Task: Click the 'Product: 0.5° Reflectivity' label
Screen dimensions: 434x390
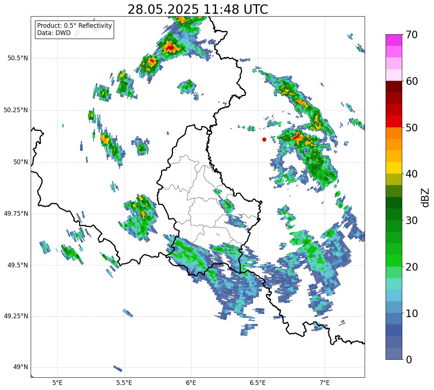Action: coord(75,26)
